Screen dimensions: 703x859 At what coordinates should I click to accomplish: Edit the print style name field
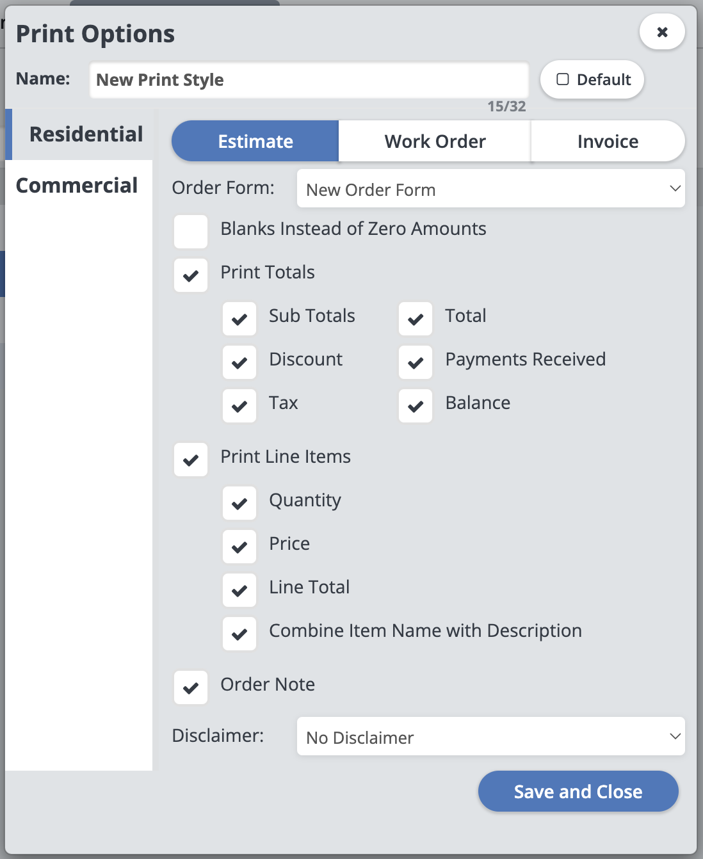pyautogui.click(x=309, y=79)
